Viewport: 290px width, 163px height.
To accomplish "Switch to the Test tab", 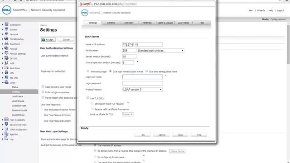I will tap(201, 23).
